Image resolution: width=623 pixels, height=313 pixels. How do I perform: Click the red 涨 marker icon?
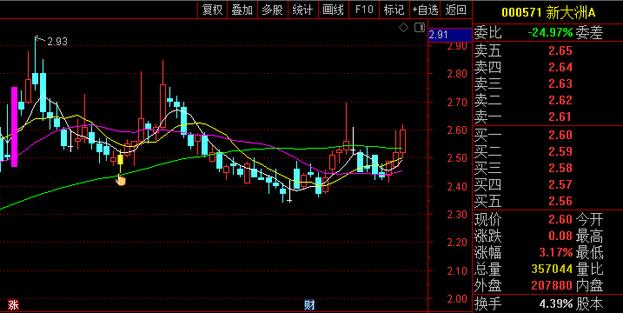point(13,304)
